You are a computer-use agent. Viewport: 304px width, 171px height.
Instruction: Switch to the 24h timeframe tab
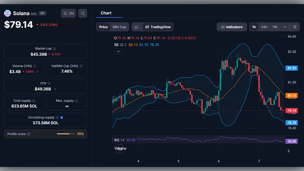coord(264,27)
